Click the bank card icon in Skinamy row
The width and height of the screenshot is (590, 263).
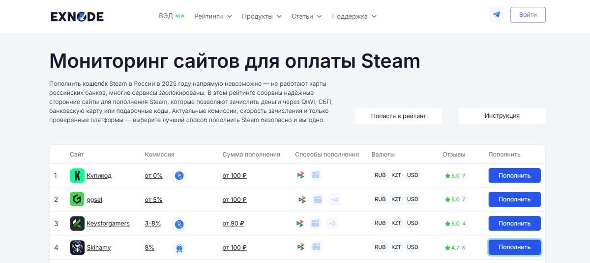(316, 247)
